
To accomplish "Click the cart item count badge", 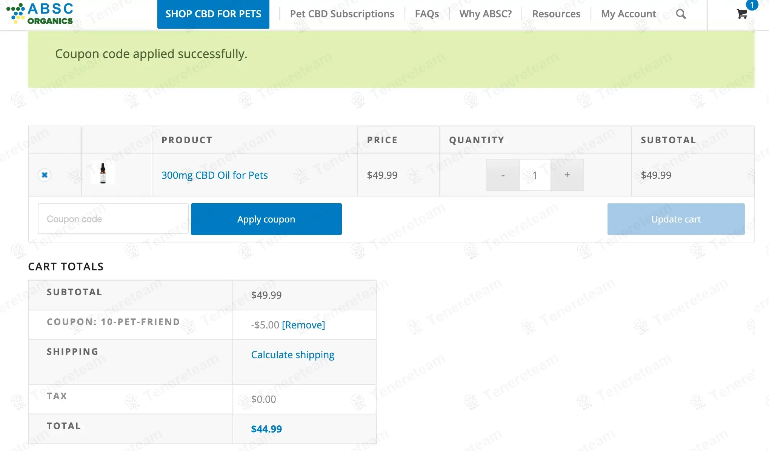I will pyautogui.click(x=752, y=5).
